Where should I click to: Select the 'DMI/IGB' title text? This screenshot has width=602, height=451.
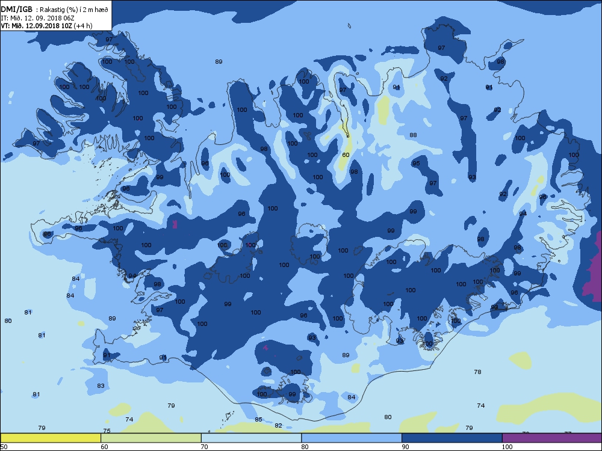tap(17, 10)
